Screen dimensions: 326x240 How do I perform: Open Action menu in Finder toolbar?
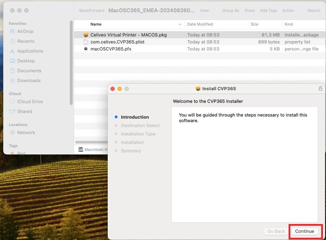288,11
